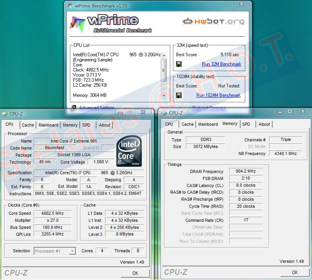Switch to Memory tab in left CPU-Z
The image size is (312, 280).
click(x=70, y=125)
